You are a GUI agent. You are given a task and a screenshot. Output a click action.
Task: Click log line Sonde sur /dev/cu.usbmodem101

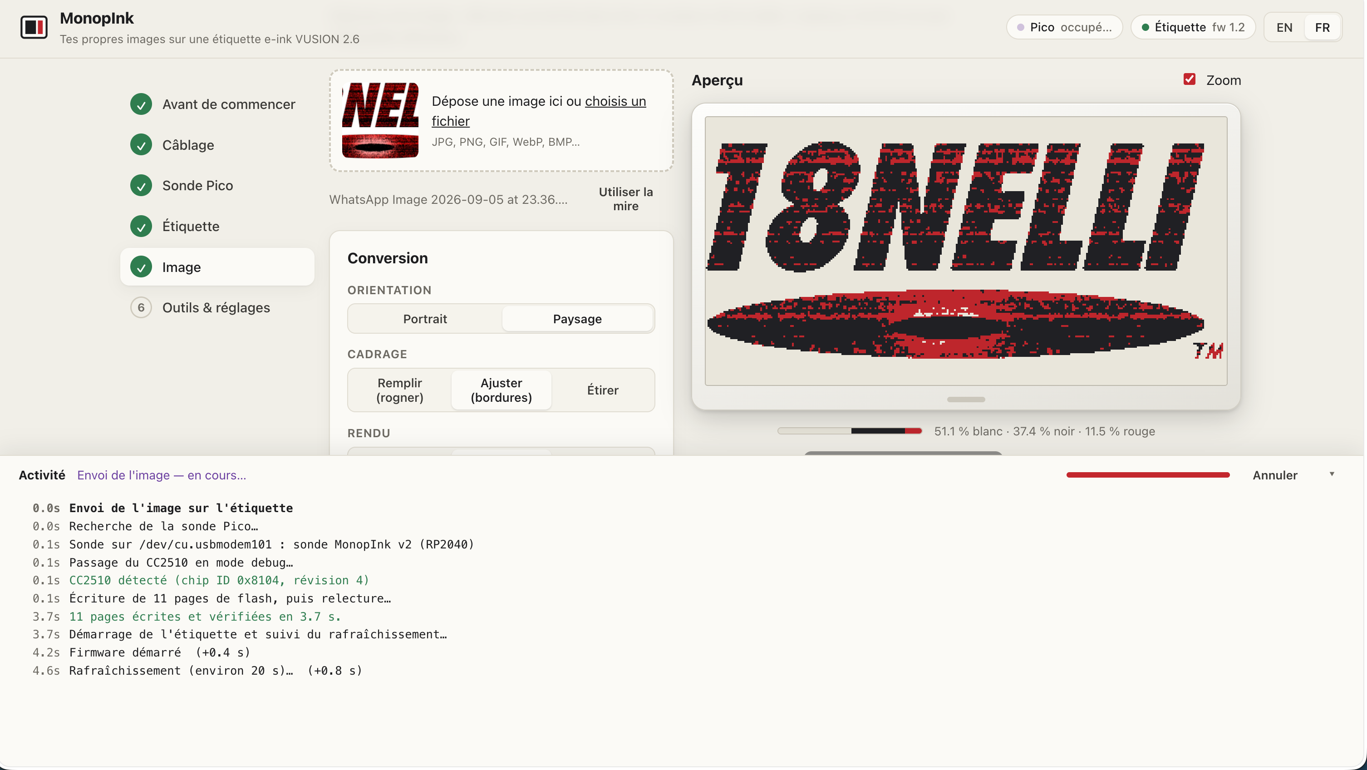click(x=271, y=544)
